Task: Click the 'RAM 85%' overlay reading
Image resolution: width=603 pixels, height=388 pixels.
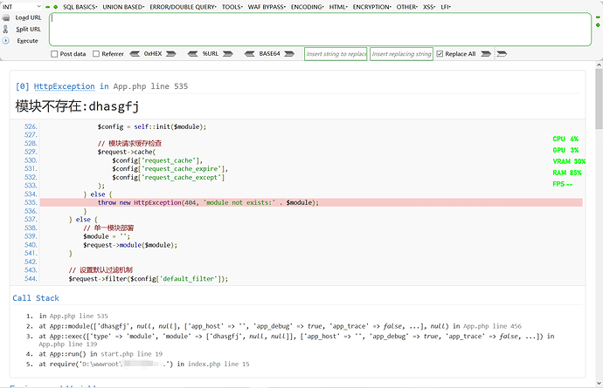Action: 567,173
